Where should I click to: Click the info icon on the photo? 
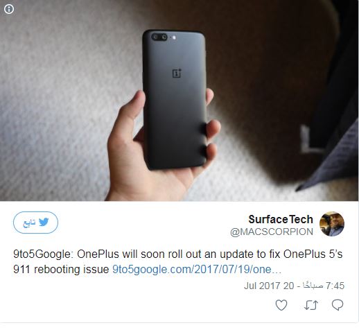(9, 9)
